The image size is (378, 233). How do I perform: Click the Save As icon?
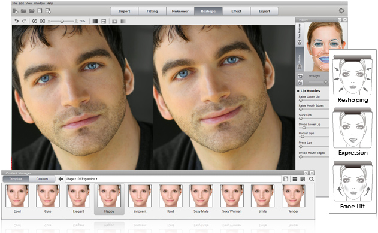48,11
